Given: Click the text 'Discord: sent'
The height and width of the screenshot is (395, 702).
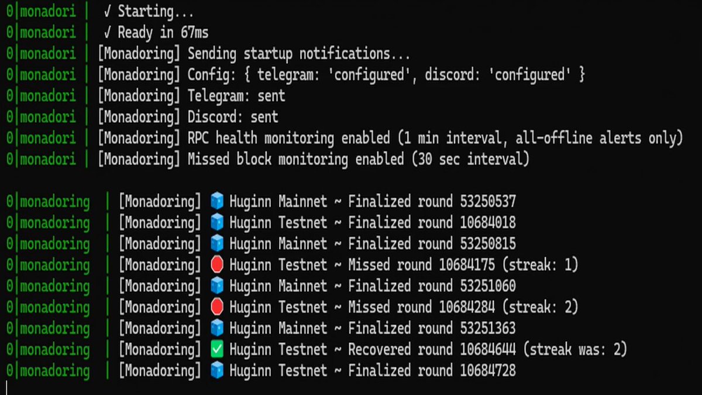Looking at the screenshot, I should tap(233, 117).
